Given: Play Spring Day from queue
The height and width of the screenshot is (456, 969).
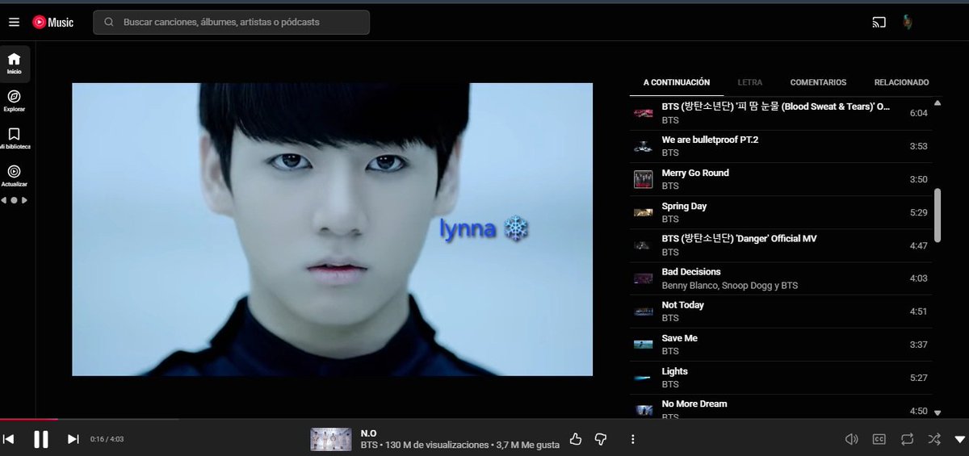Looking at the screenshot, I should (x=781, y=212).
